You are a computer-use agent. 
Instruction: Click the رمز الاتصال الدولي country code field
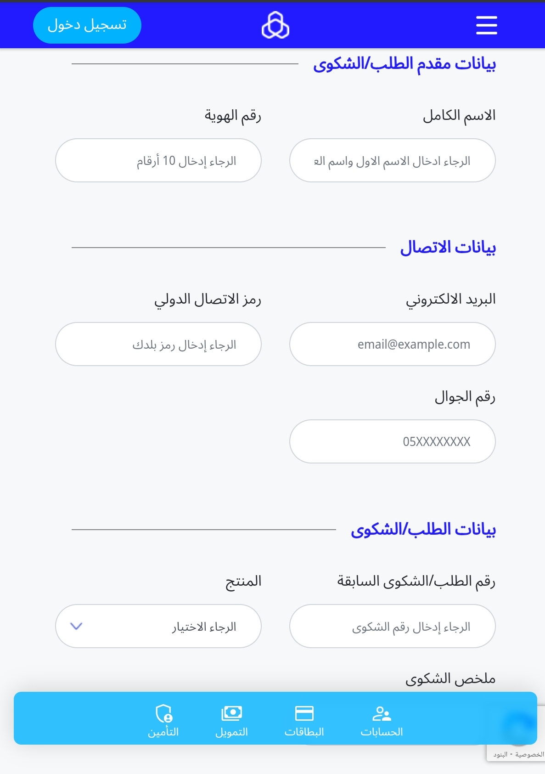pyautogui.click(x=158, y=344)
